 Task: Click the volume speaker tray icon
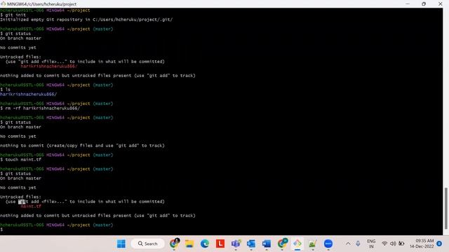[x=393, y=244]
